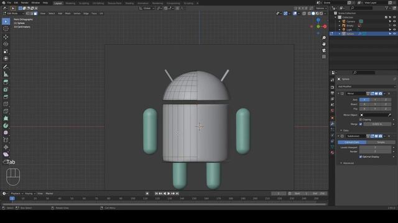Open the Add Modifier dropdown
Image resolution: width=398 pixels, height=223 pixels.
coord(366,87)
